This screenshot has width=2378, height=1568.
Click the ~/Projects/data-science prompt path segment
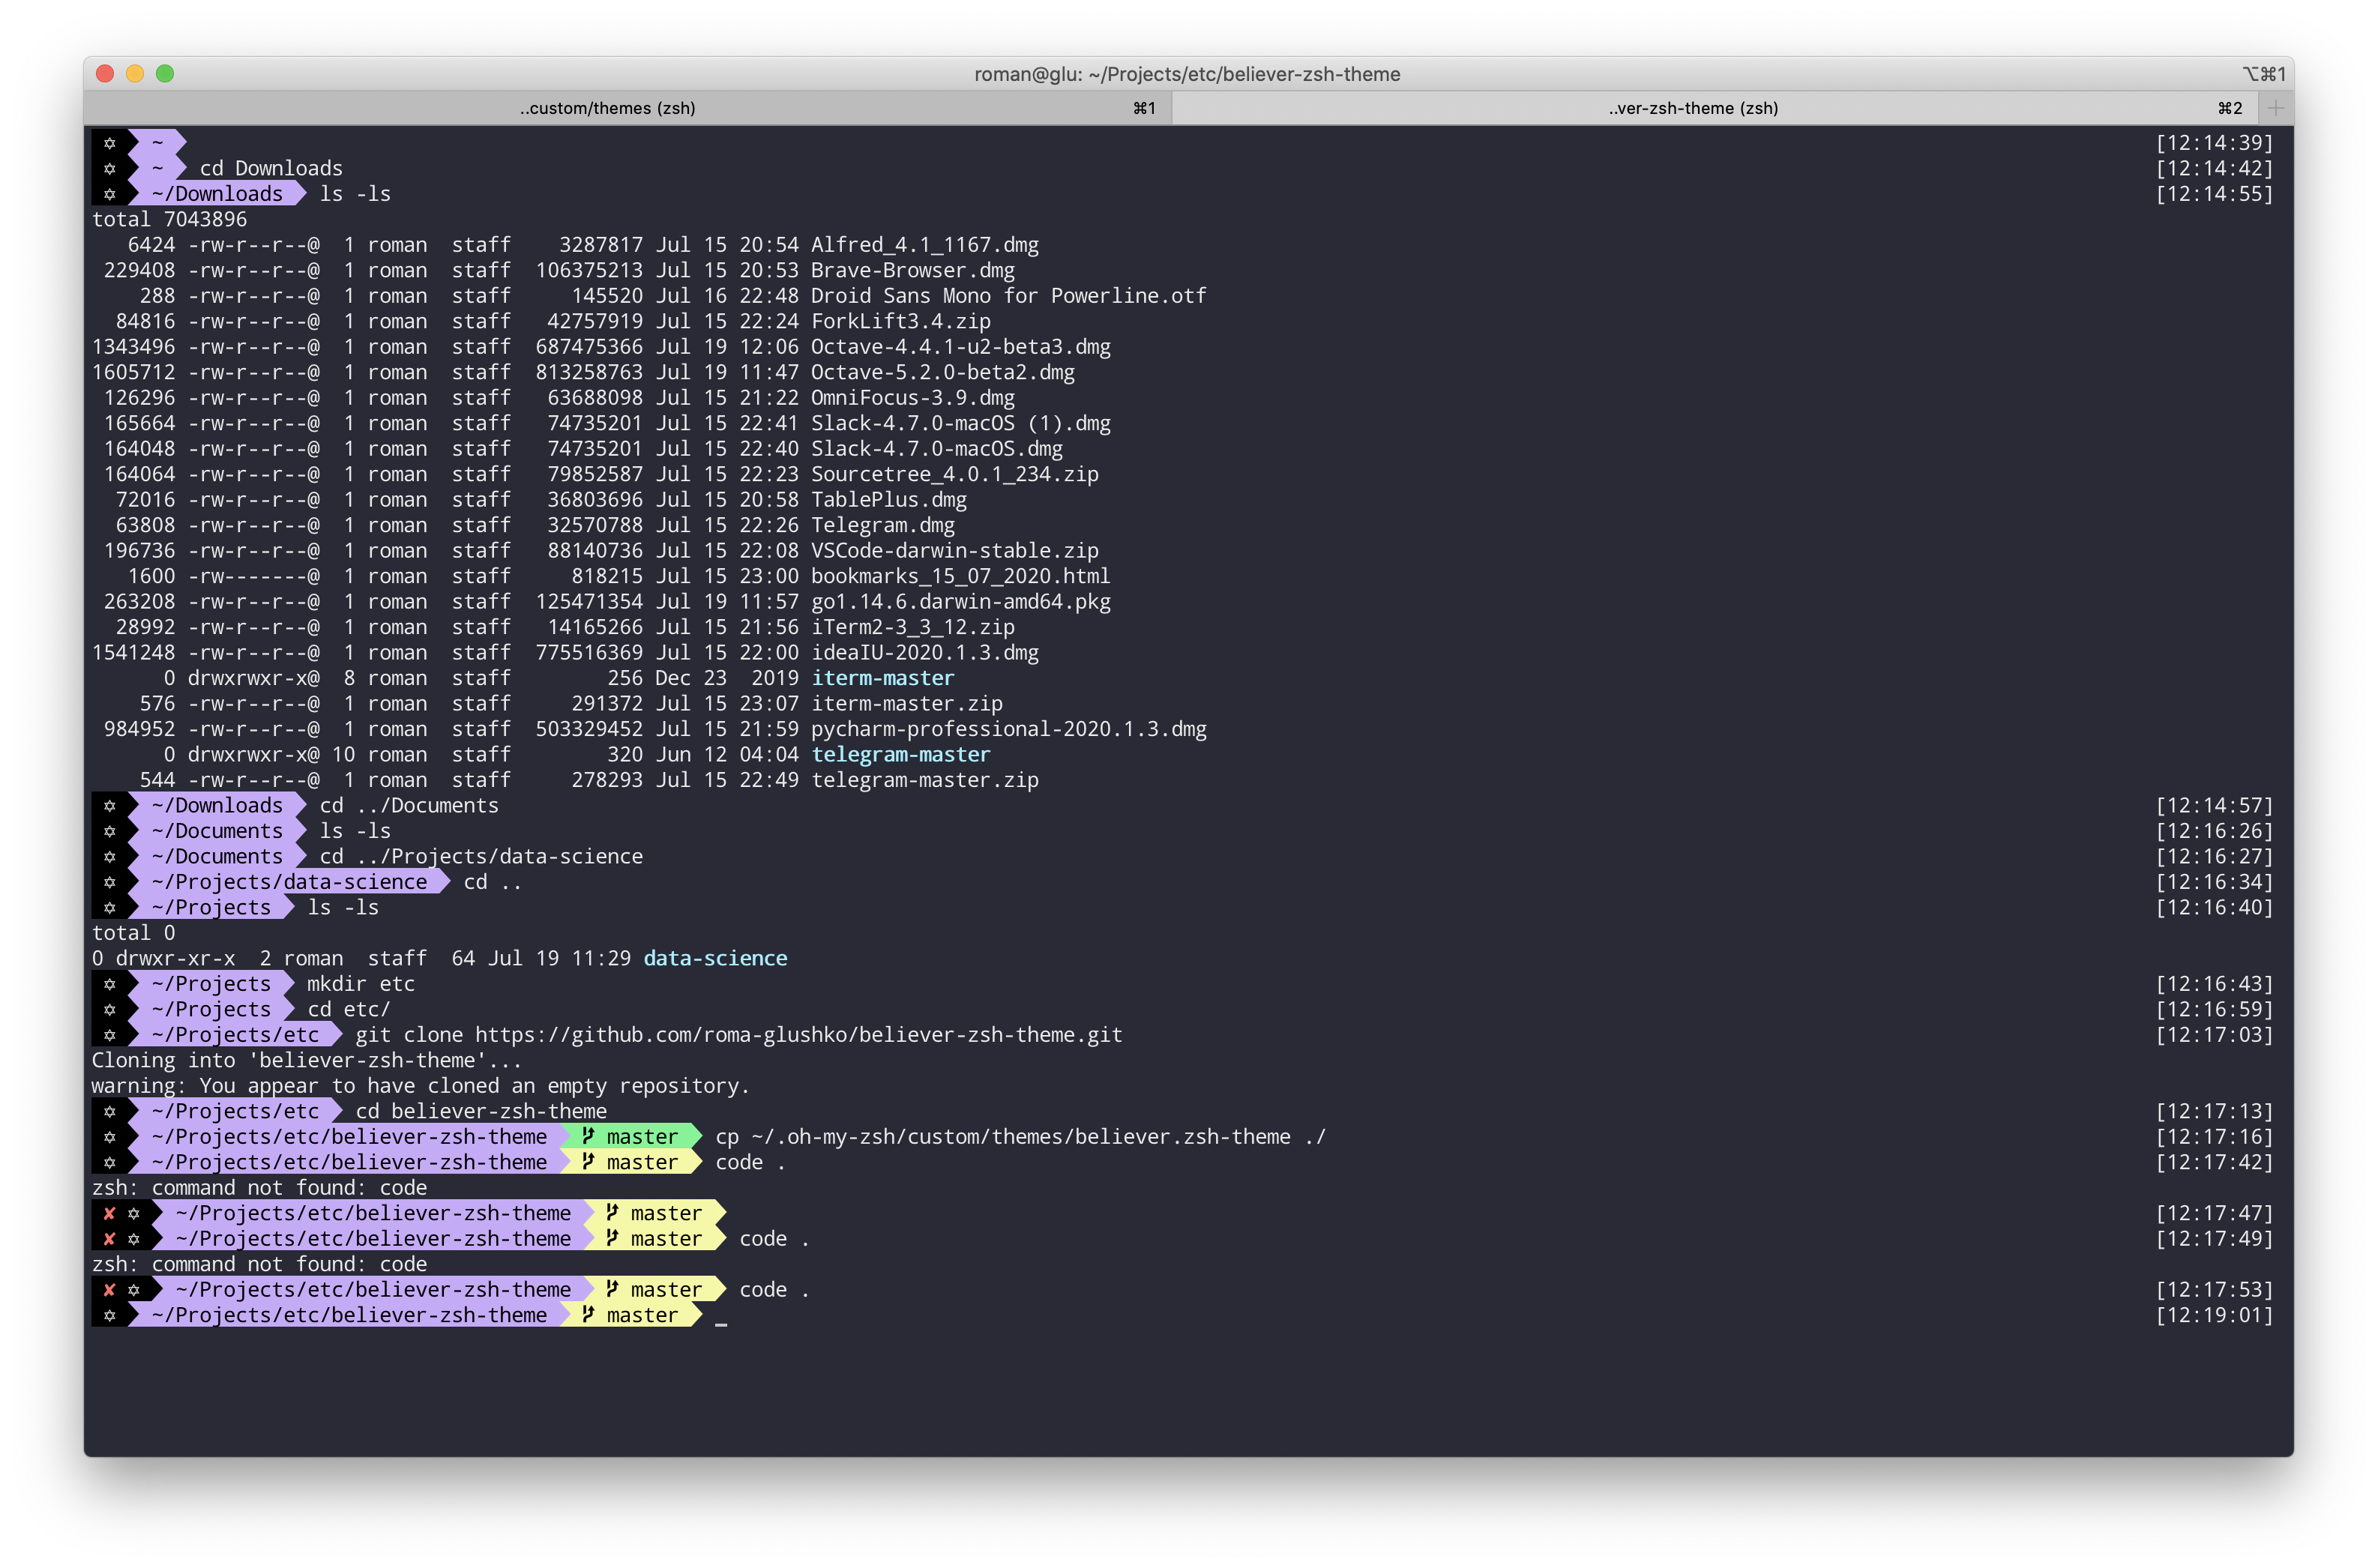[x=289, y=882]
